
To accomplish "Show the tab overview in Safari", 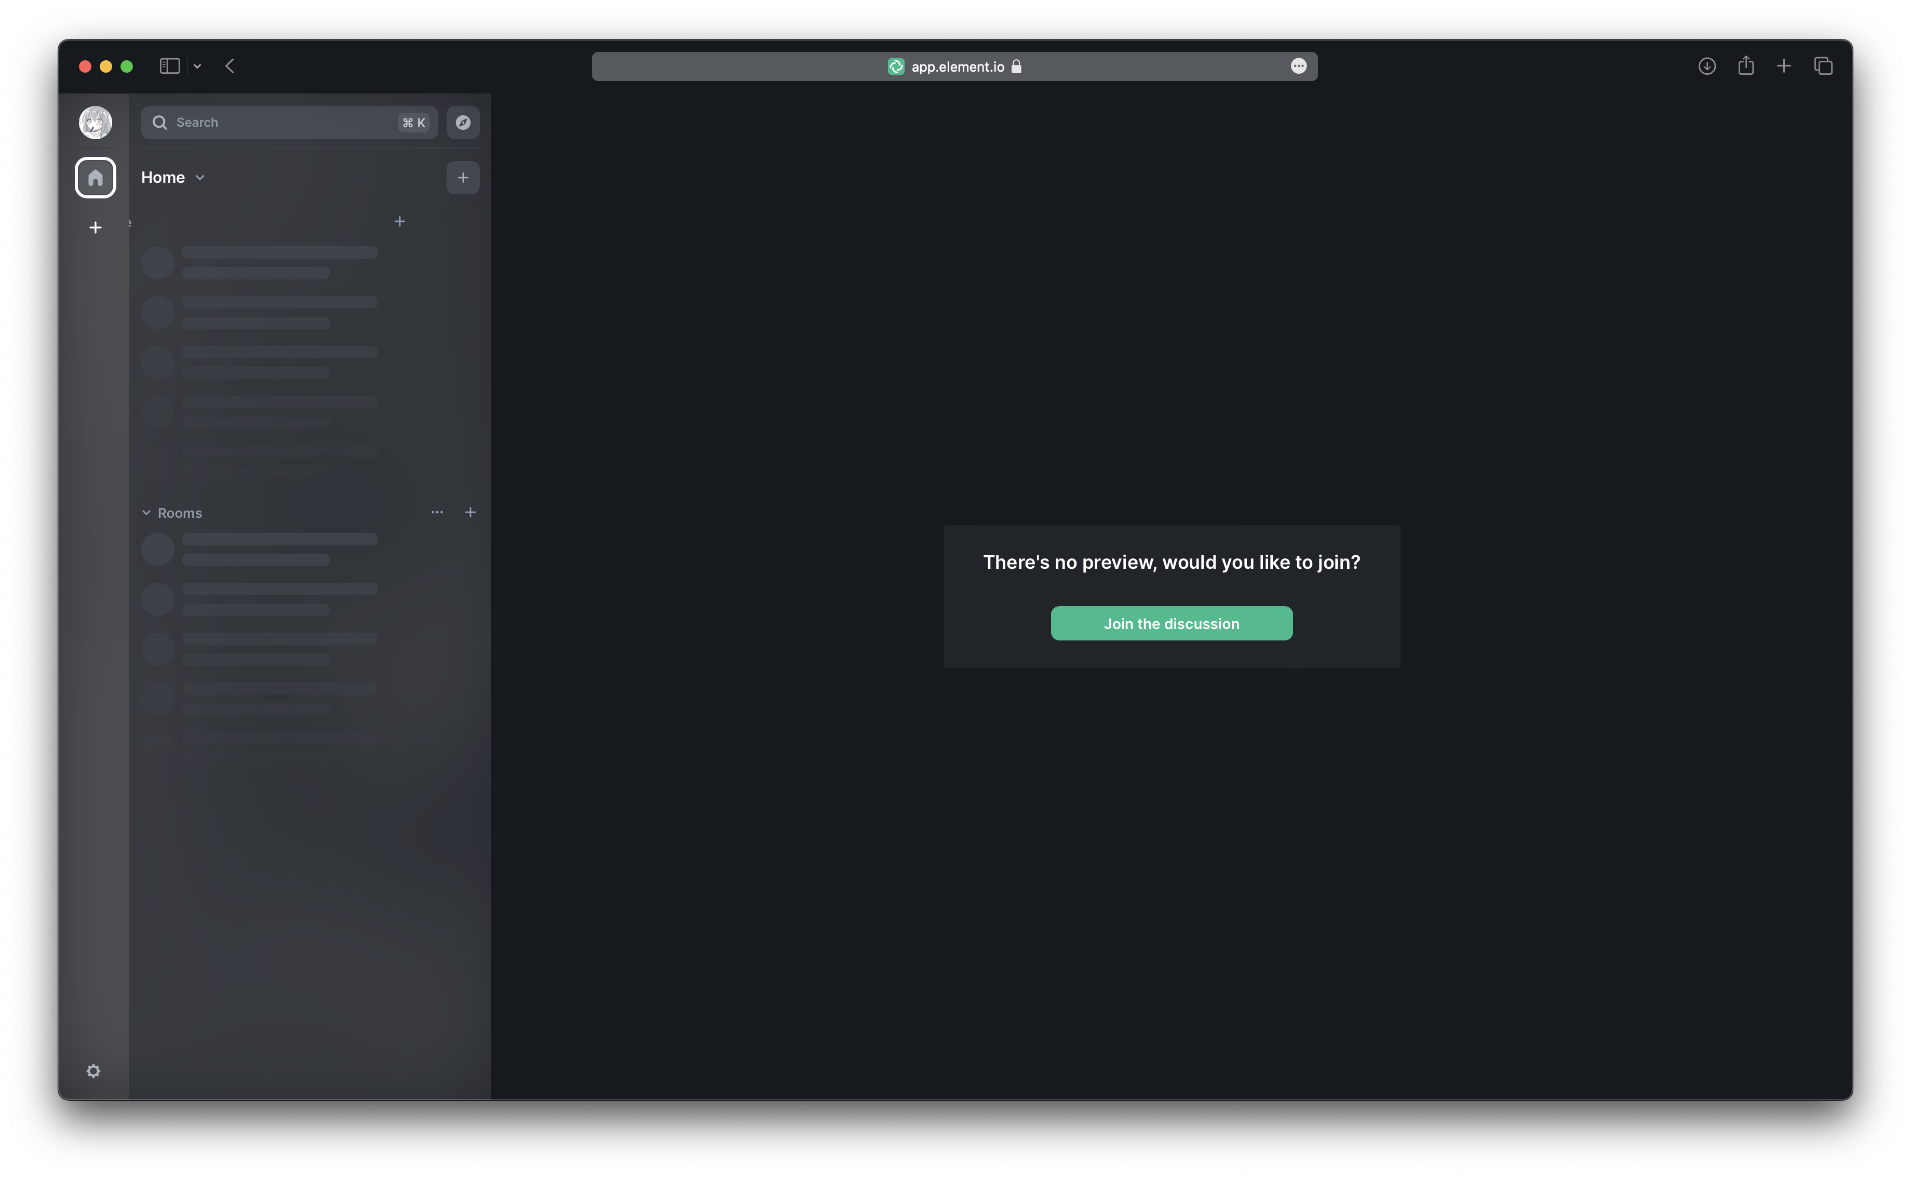I will tap(1823, 66).
